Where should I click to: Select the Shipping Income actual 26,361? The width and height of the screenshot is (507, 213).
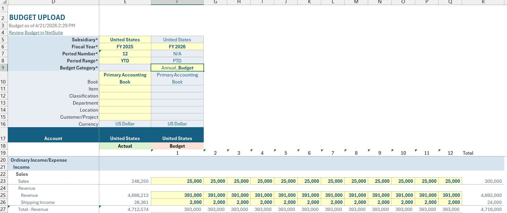141,202
